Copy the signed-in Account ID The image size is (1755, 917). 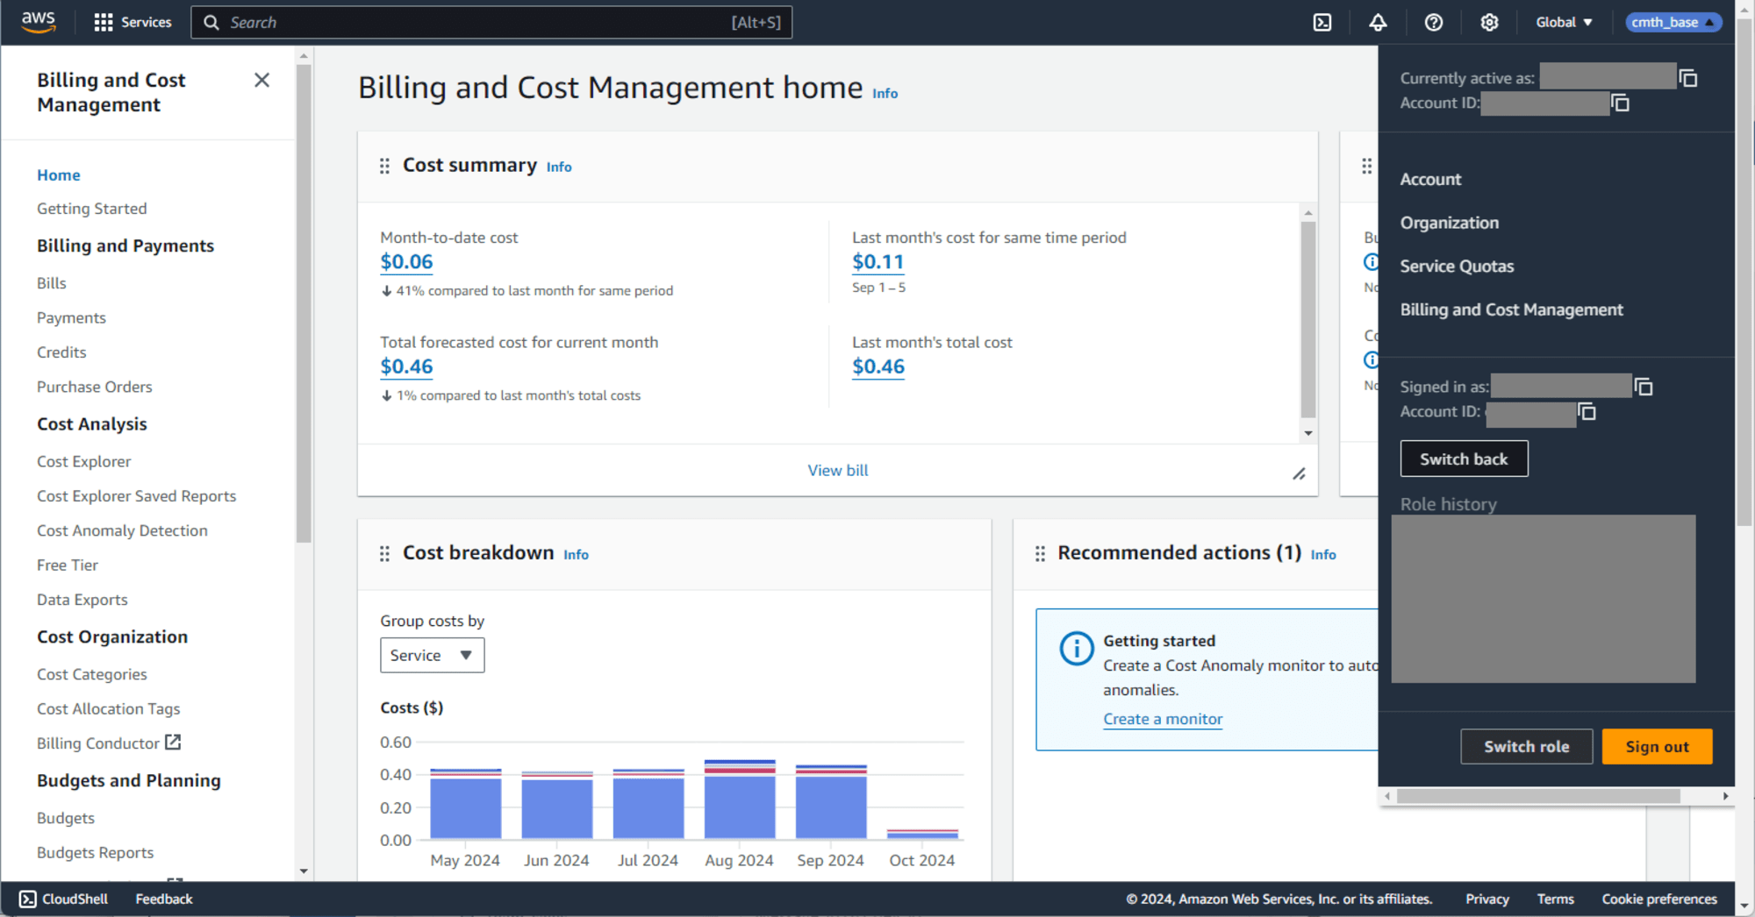click(x=1587, y=411)
